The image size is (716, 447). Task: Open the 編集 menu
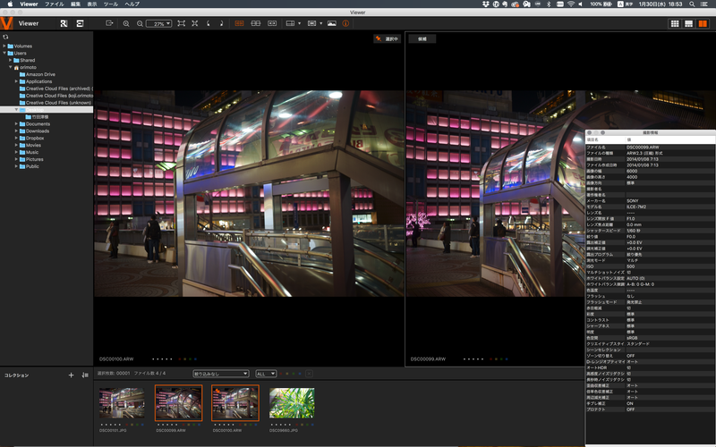[x=75, y=4]
